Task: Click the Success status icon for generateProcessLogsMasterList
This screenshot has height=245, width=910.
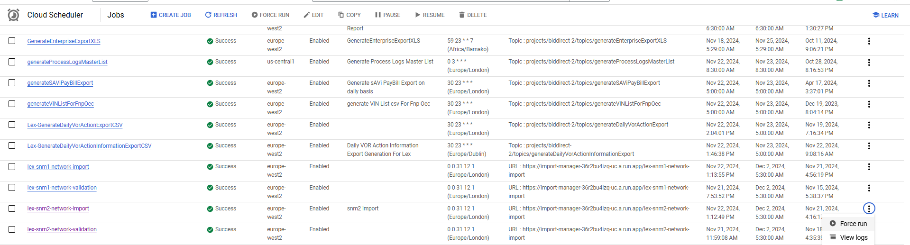Action: click(210, 62)
